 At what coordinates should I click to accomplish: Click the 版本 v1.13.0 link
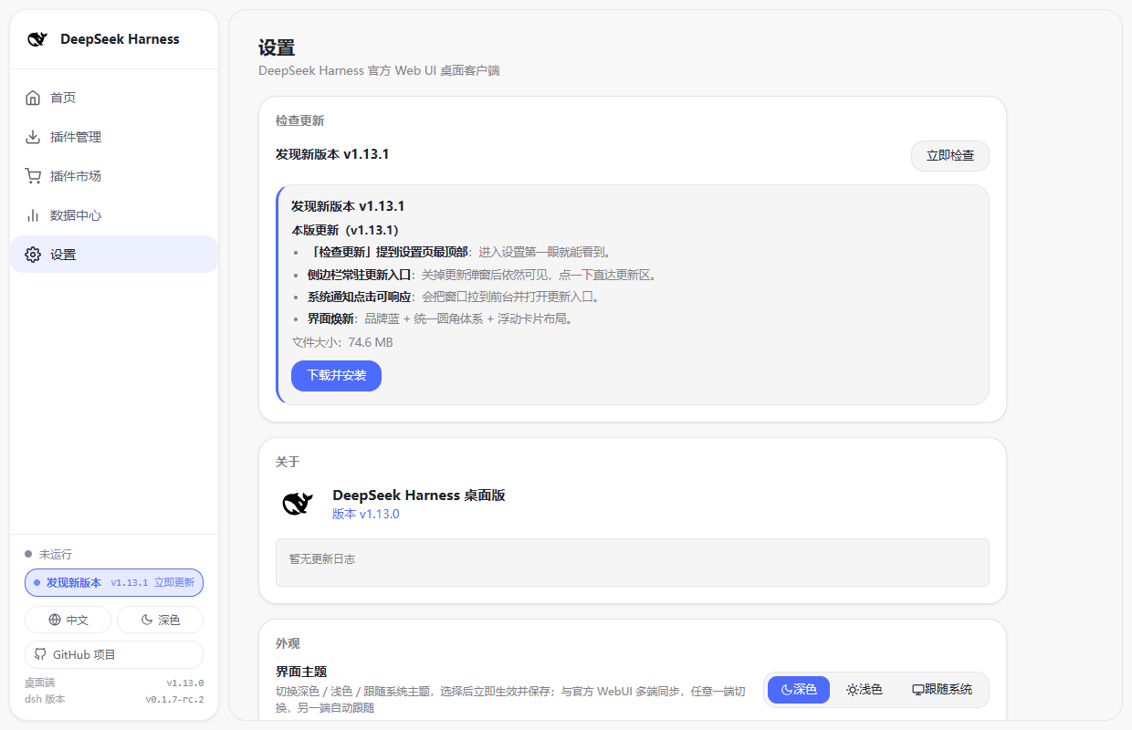coord(366,514)
